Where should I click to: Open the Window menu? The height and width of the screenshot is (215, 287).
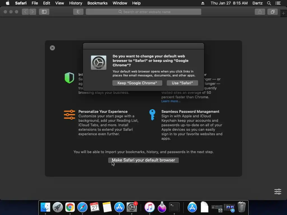[x=120, y=3]
